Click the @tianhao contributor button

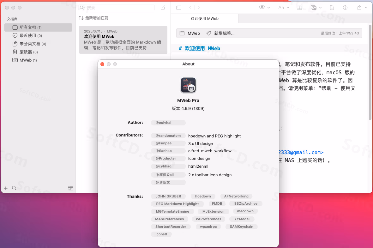168,151
